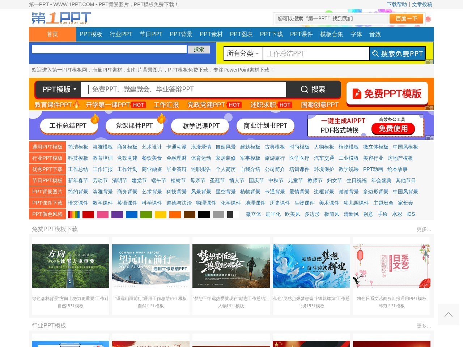The image size is (463, 347).
Task: Go to PPT背景 navigation item
Action: pos(181,34)
